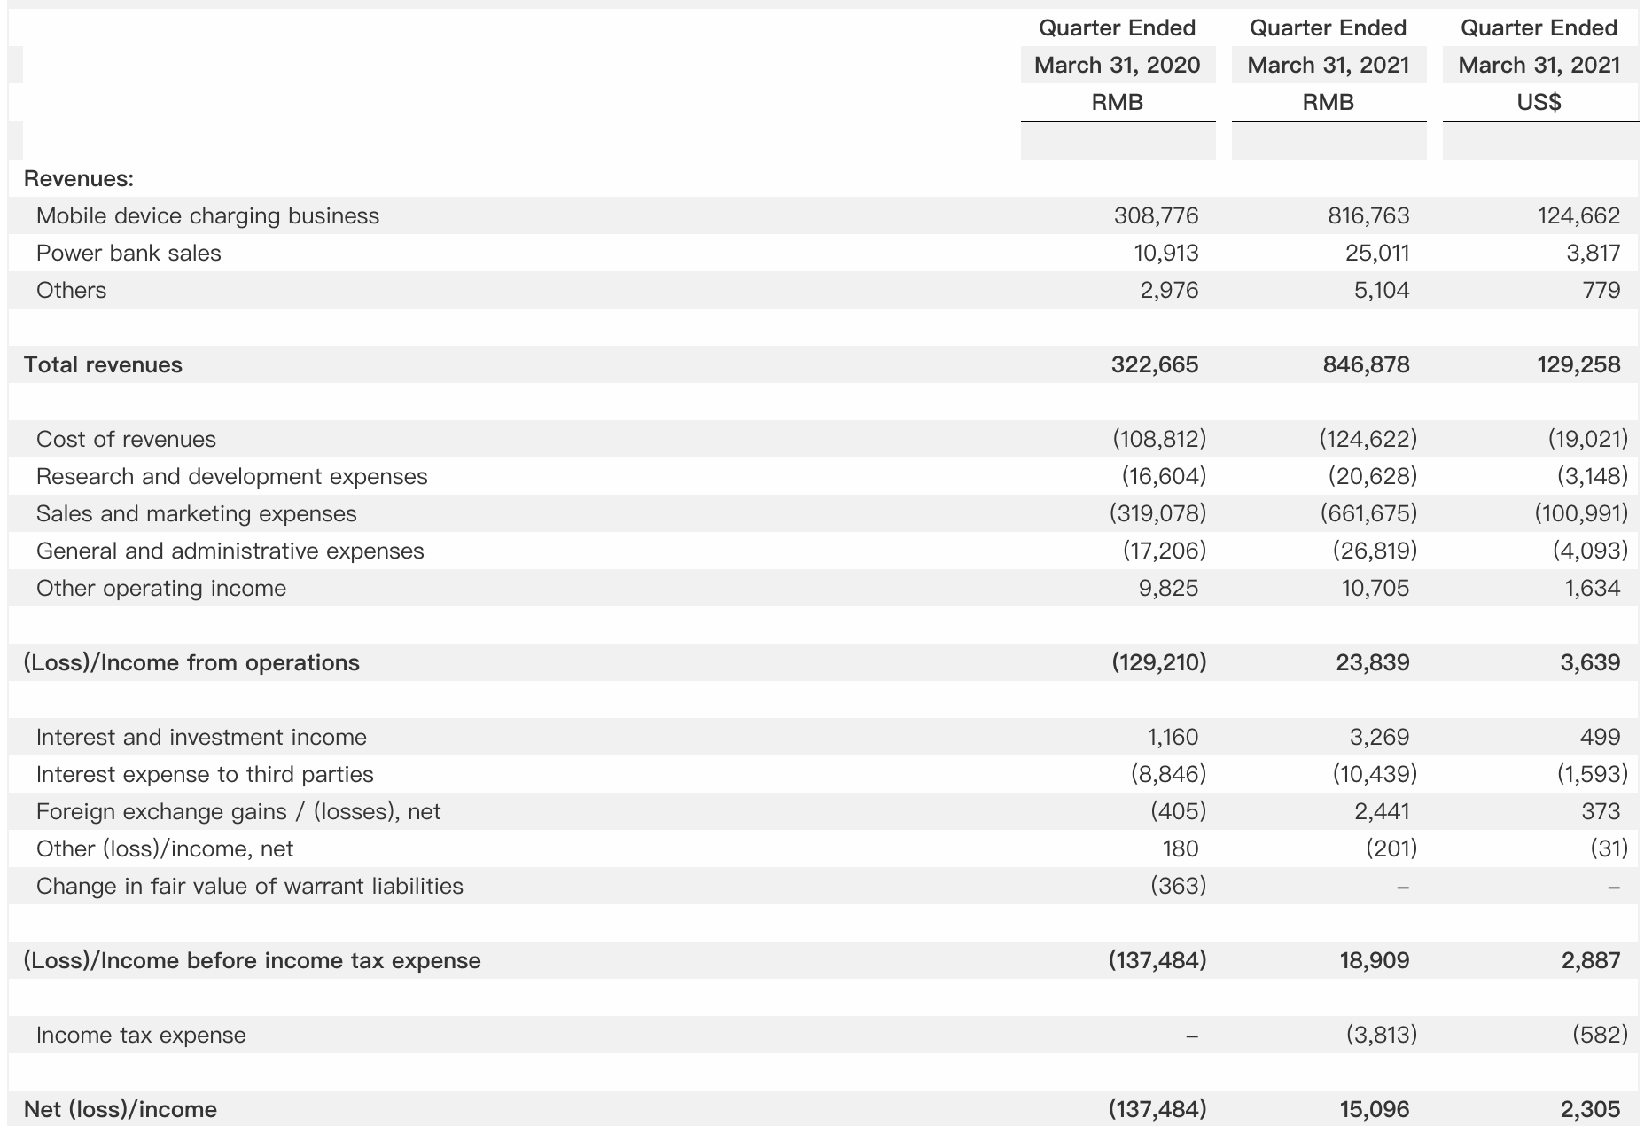Select the 846,878 total revenues value

pos(1366,364)
